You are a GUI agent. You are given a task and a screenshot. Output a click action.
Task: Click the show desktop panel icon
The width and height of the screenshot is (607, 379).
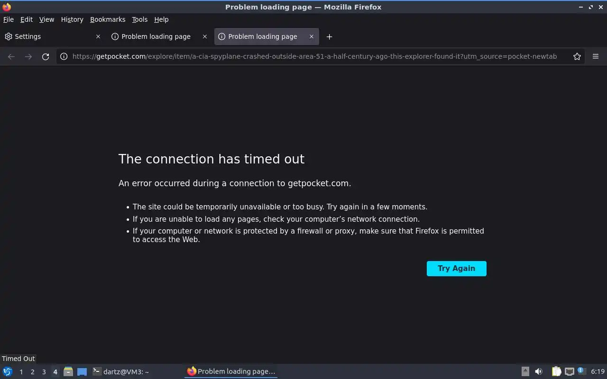click(82, 371)
